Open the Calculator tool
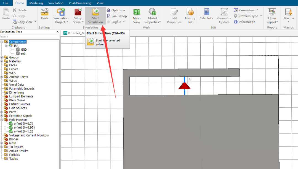Image resolution: width=298 pixels, height=169 pixels. [x=207, y=14]
